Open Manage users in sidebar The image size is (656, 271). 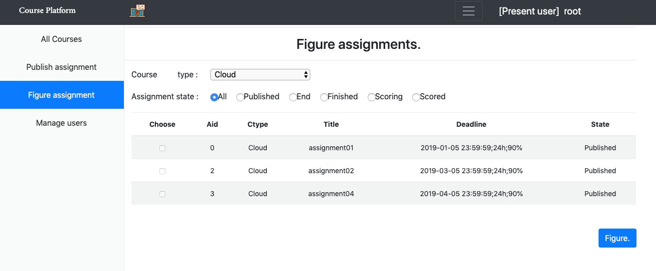tap(61, 123)
